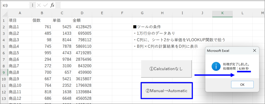The height and width of the screenshot is (104, 265).
Task: Select amount cell 5869110
Action: [x=82, y=46]
